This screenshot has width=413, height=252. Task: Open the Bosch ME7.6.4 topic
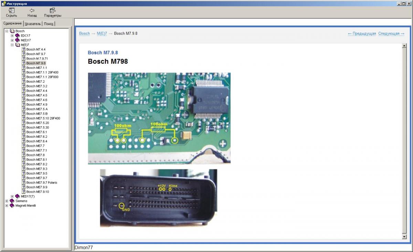tap(37, 141)
